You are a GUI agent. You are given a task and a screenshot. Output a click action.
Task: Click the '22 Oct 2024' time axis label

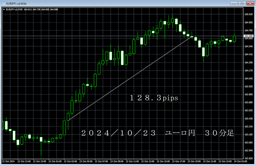point(8,161)
